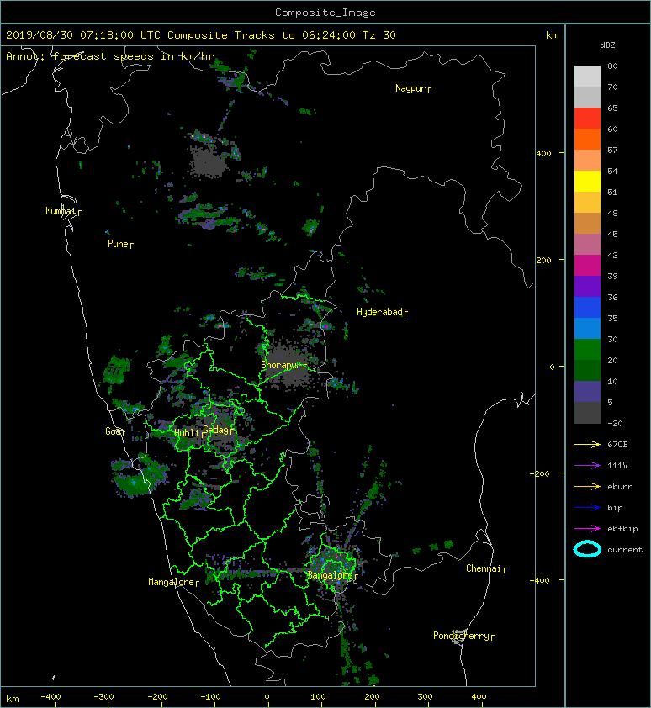Pick the medium green swatch below 30
Screen dimensions: 651x708
(587, 350)
